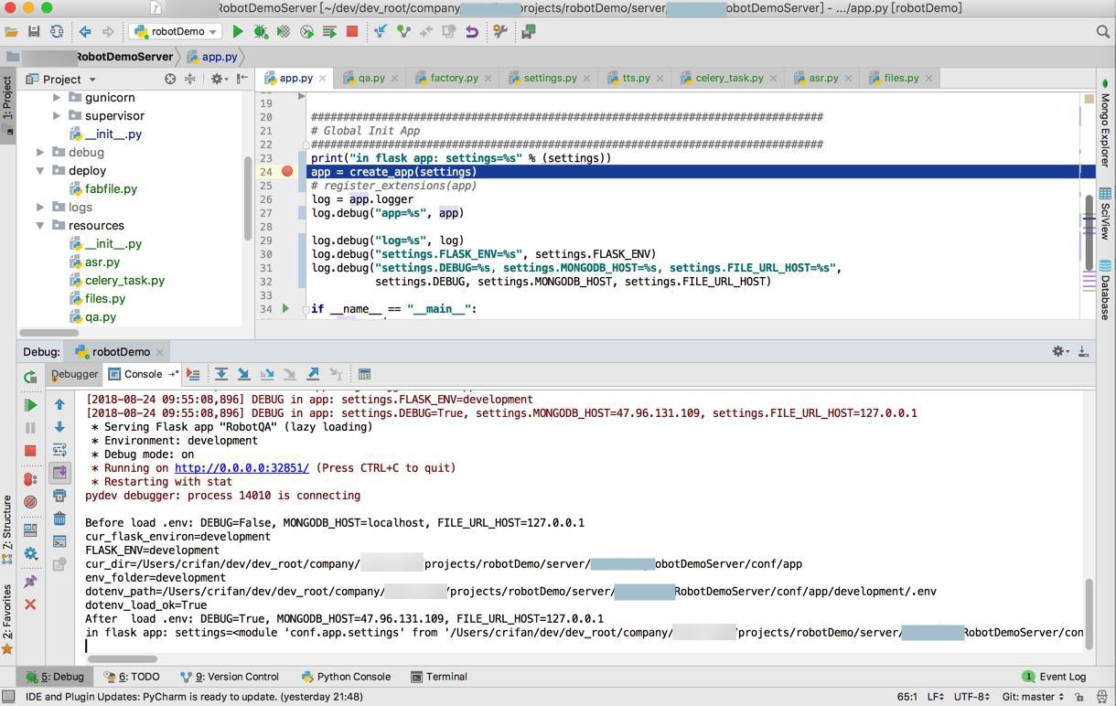Click the green Run button in the toolbar

(x=238, y=31)
